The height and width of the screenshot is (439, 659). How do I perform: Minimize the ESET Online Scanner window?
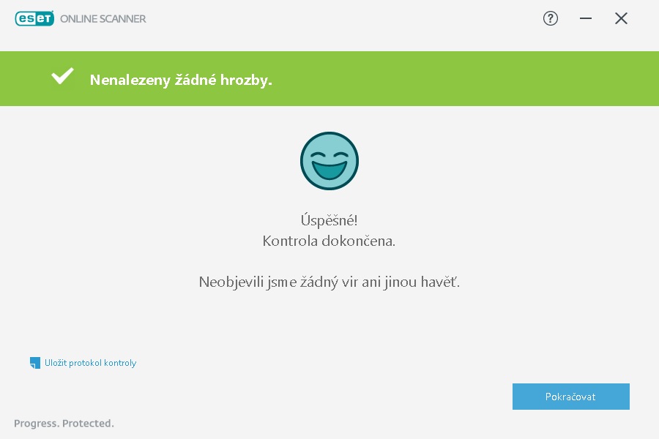coord(586,18)
